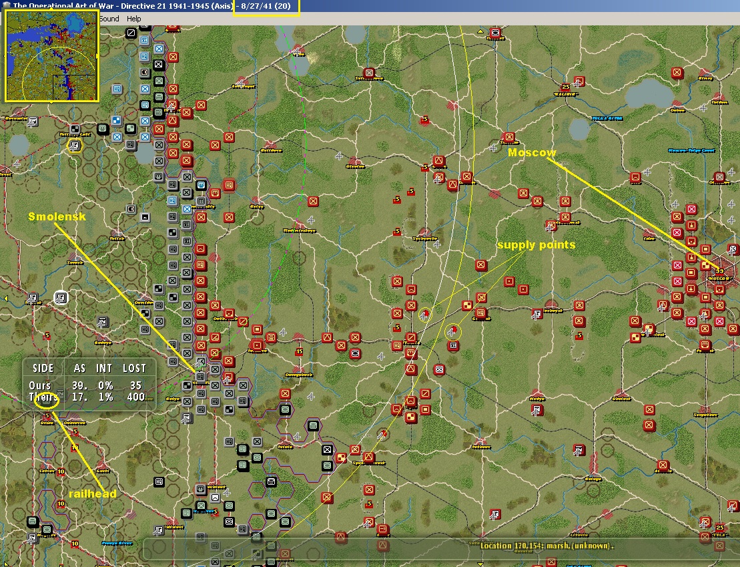
Task: Click the map scroll arrow on the top edge
Action: (x=480, y=31)
